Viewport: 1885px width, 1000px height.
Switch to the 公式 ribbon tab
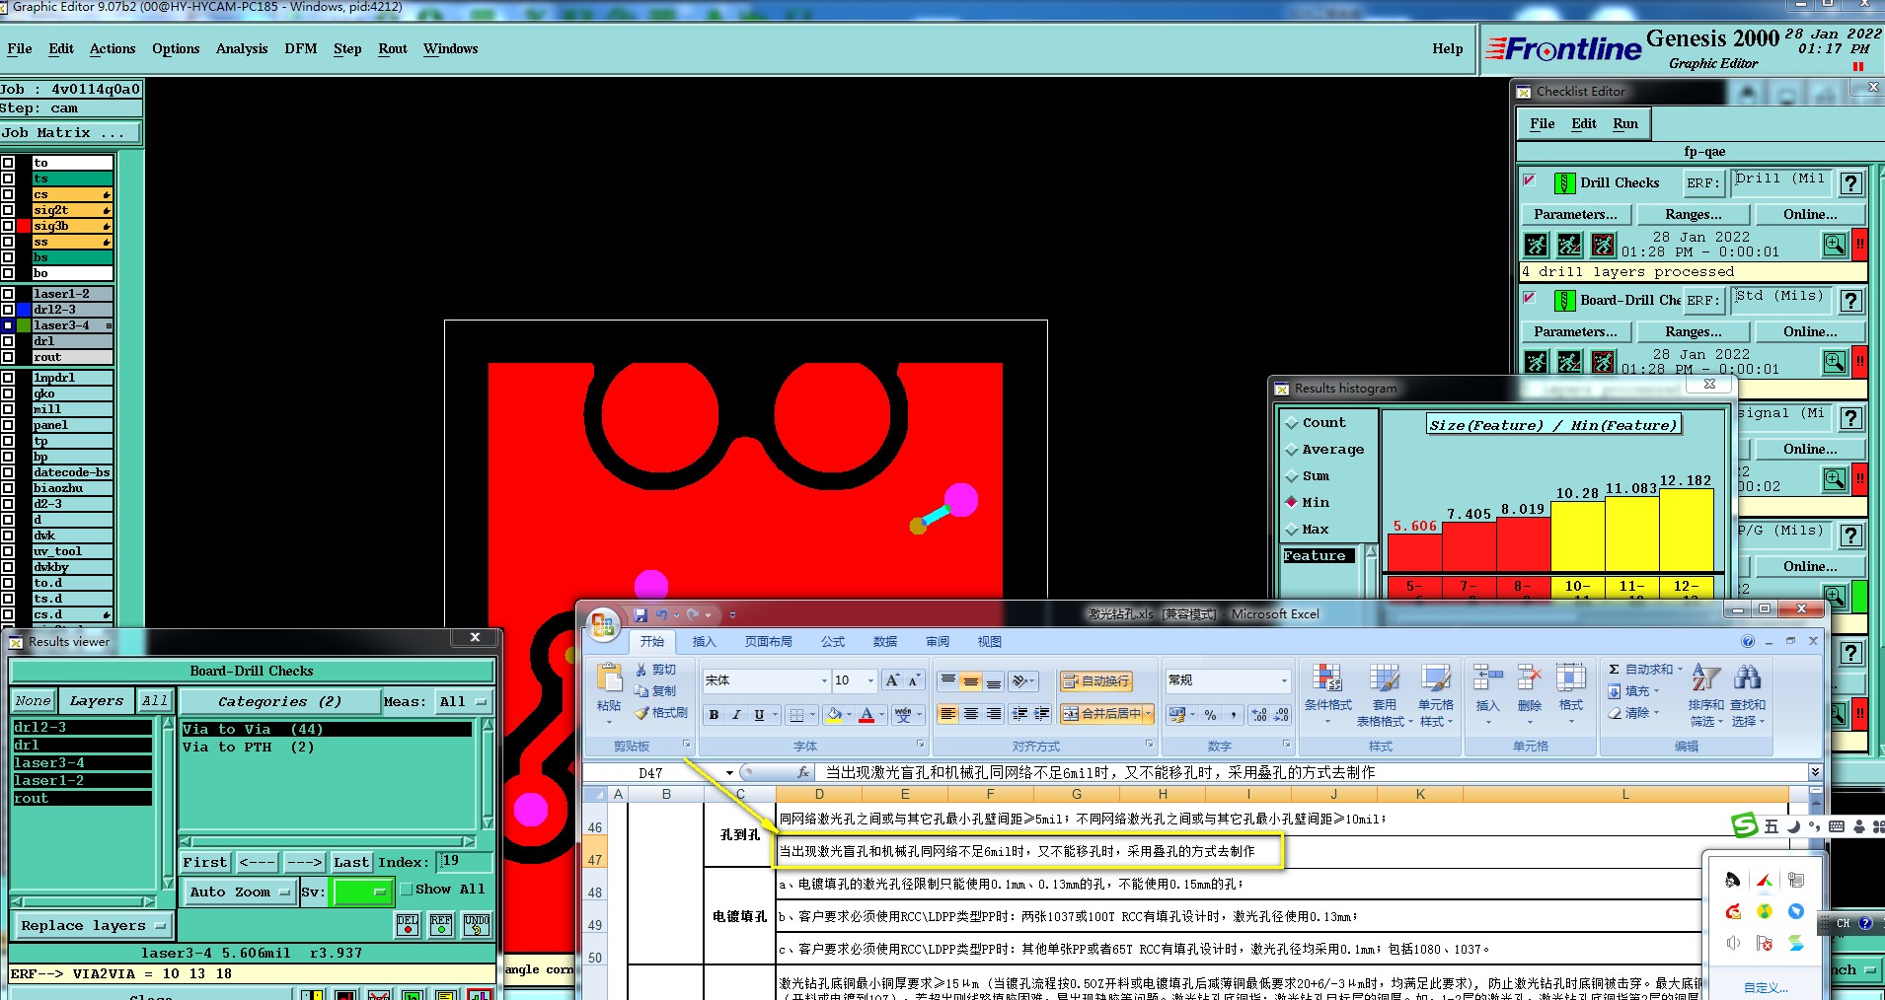[x=833, y=641]
